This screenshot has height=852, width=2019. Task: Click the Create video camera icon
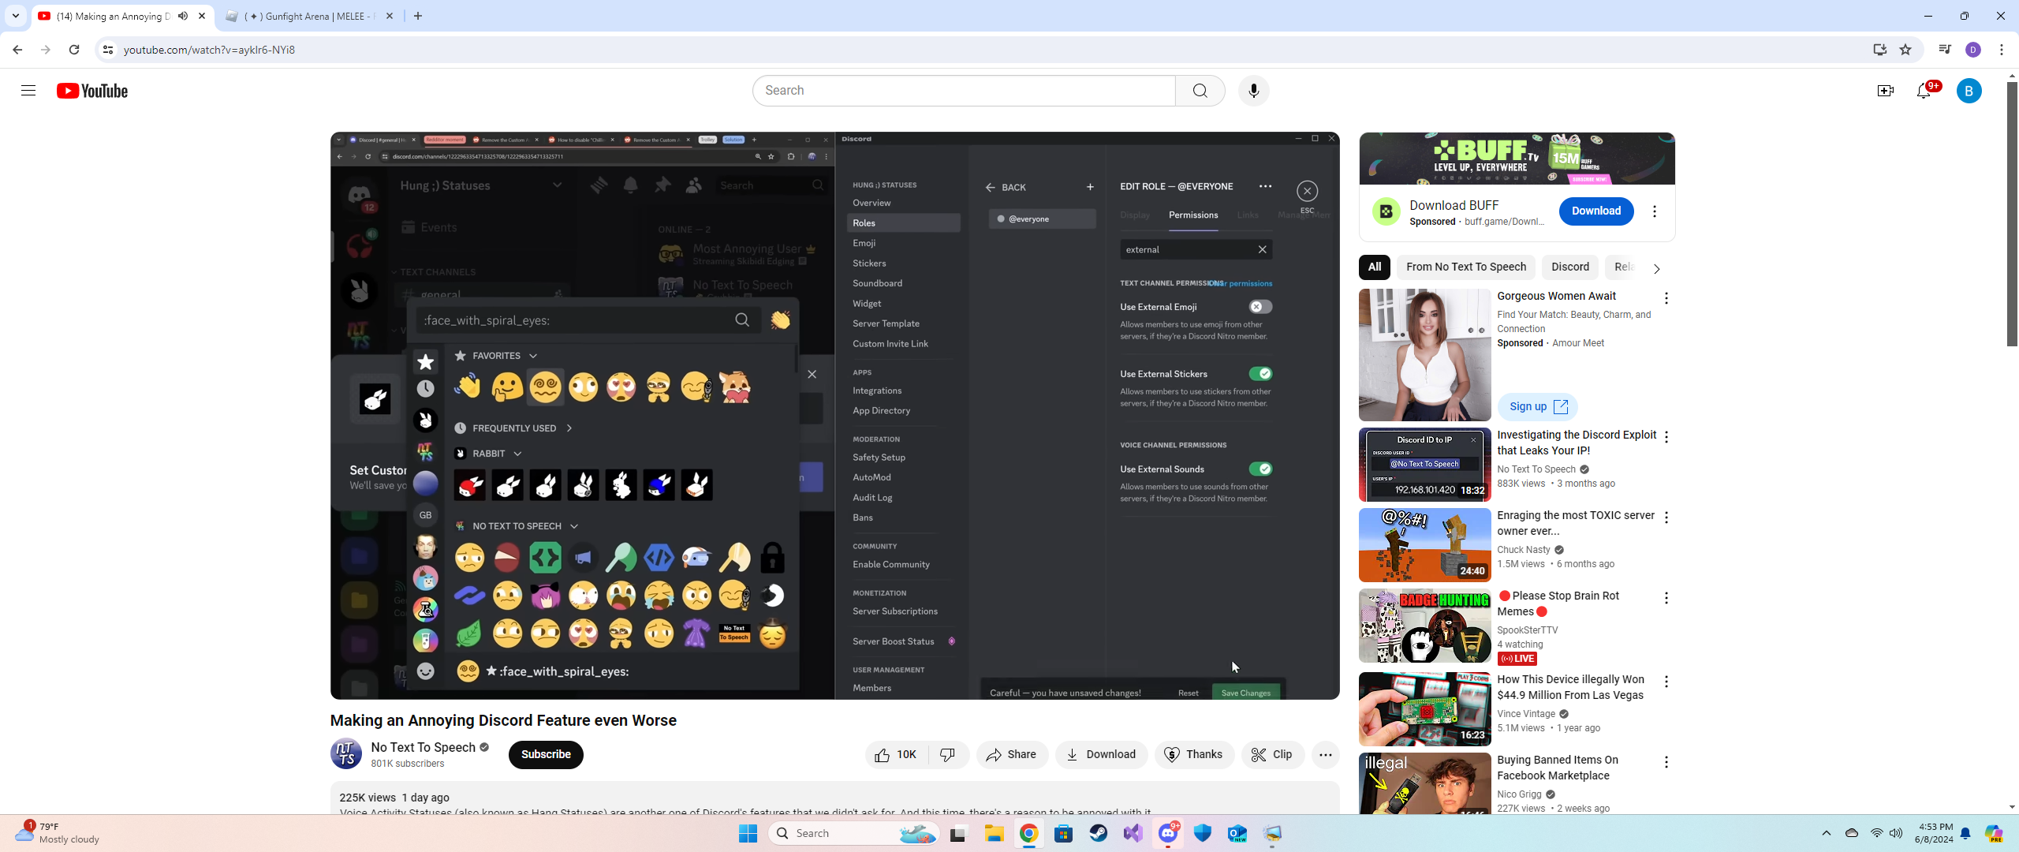[x=1885, y=92]
